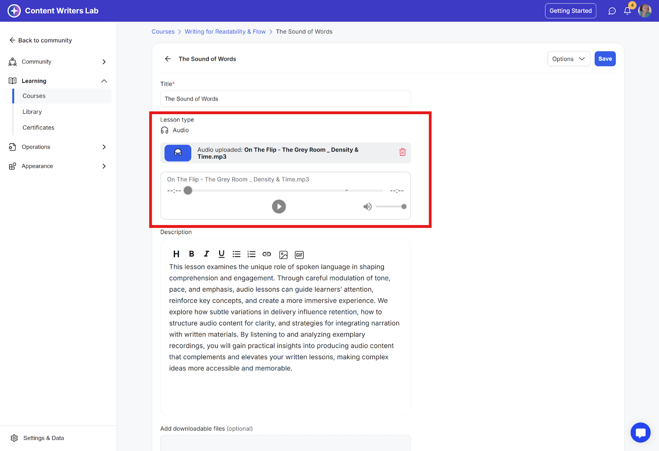This screenshot has width=659, height=451.
Task: Click the Learning book icon
Action: click(x=13, y=81)
